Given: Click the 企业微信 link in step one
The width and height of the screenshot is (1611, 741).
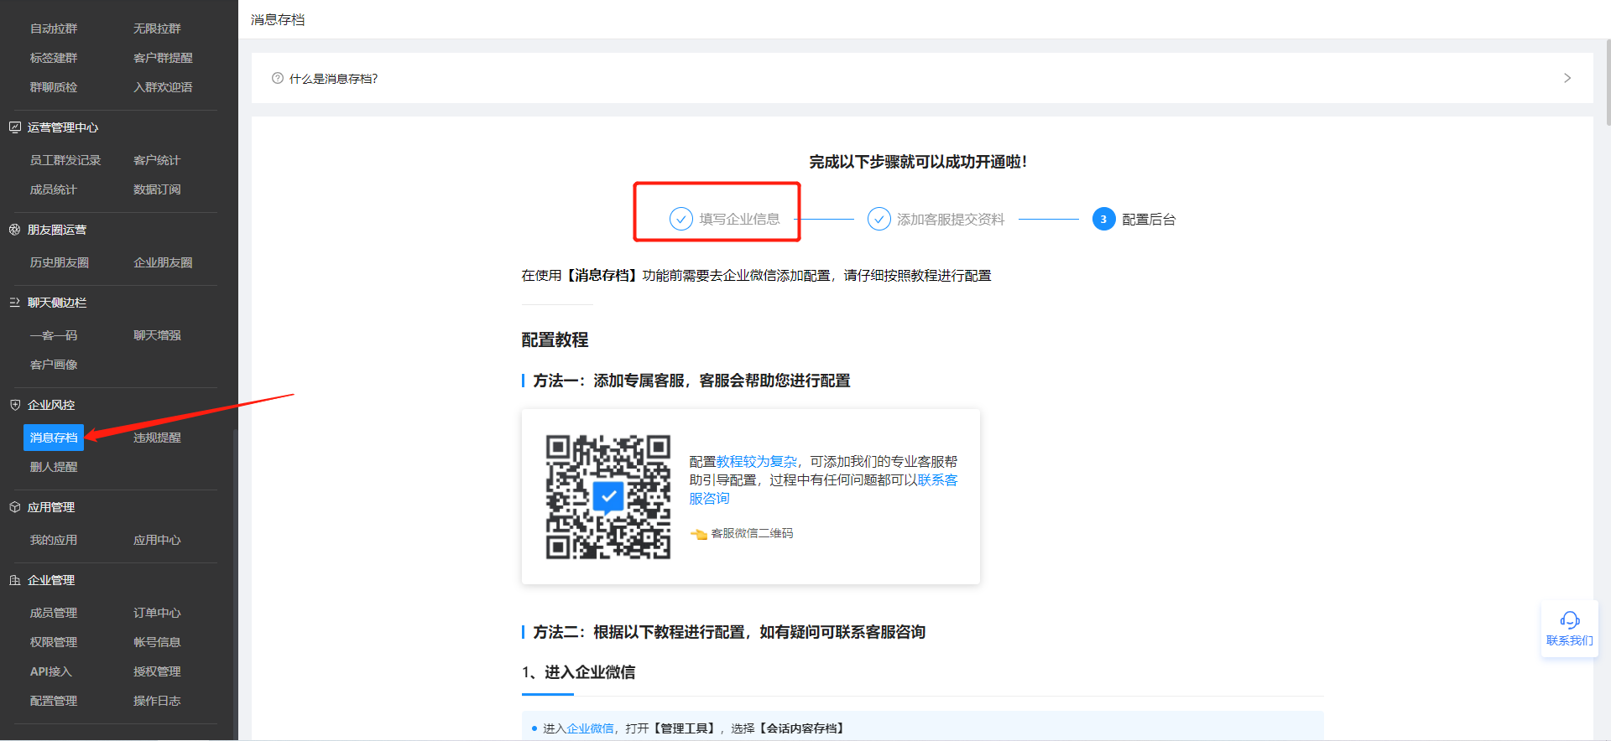Looking at the screenshot, I should tap(590, 728).
